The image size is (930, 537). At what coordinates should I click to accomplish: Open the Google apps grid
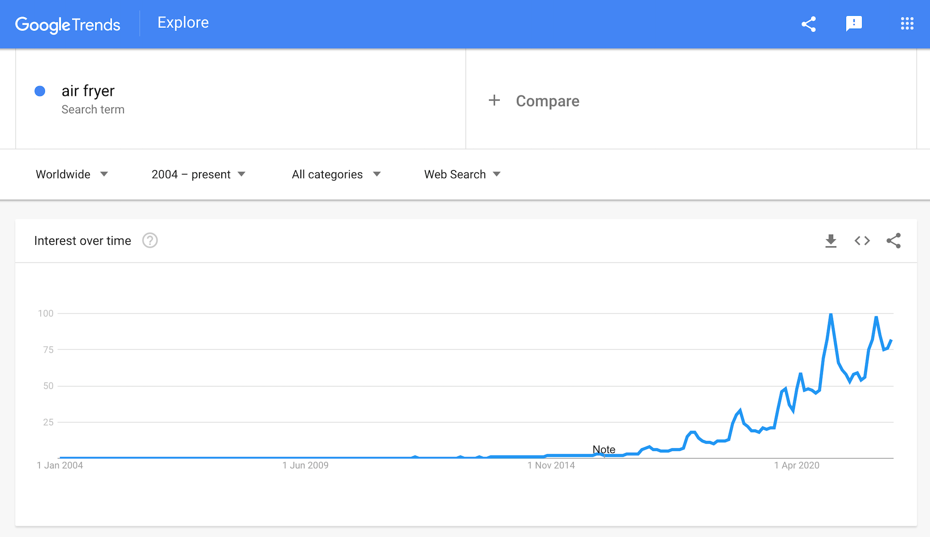point(907,23)
